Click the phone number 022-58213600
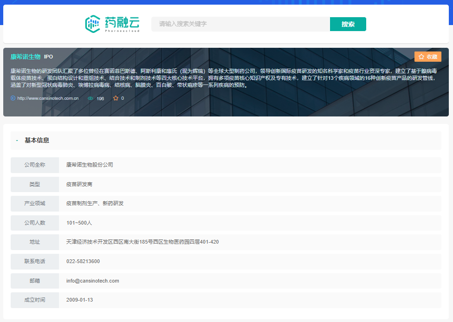Screen dimensions: 453x322 [x=83, y=261]
